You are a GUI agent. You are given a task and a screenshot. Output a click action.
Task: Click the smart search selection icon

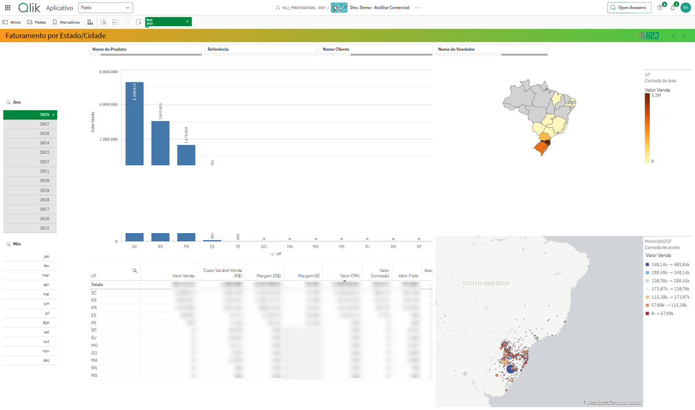coord(104,22)
